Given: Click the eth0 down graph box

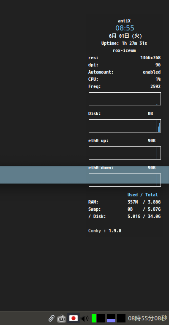Looking at the screenshot, I should point(125,180).
